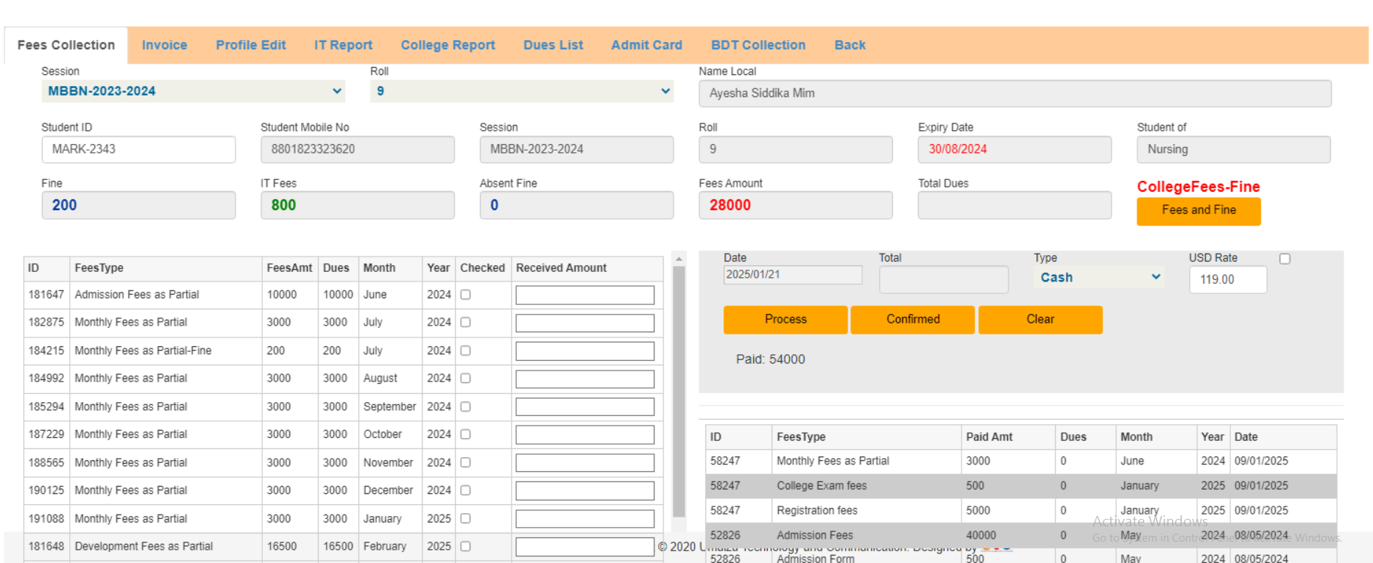Tick the checkbox for Monthly Fees August 2024
This screenshot has height=563, width=1373.
pos(465,379)
